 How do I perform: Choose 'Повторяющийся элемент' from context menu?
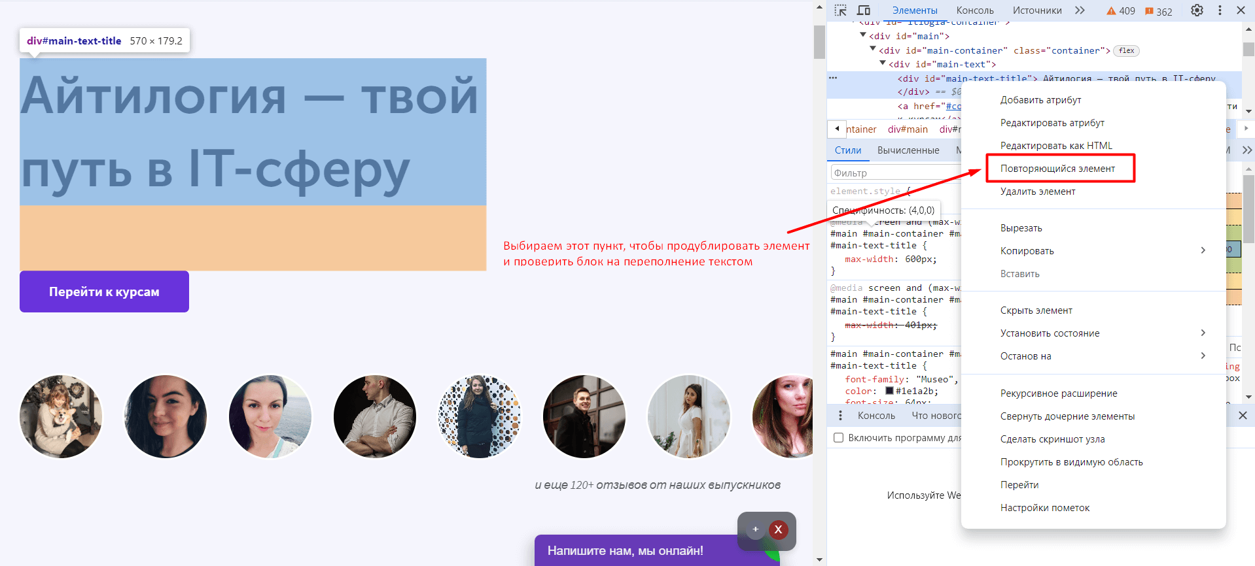1057,169
